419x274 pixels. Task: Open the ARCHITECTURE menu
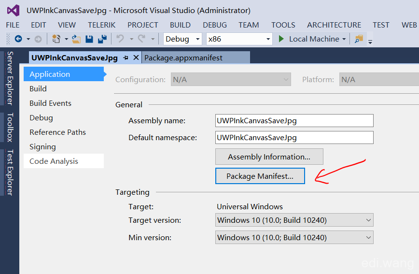point(334,25)
